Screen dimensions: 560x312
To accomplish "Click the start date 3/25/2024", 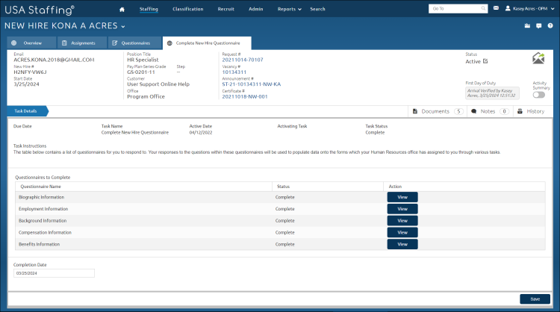I will pos(26,84).
